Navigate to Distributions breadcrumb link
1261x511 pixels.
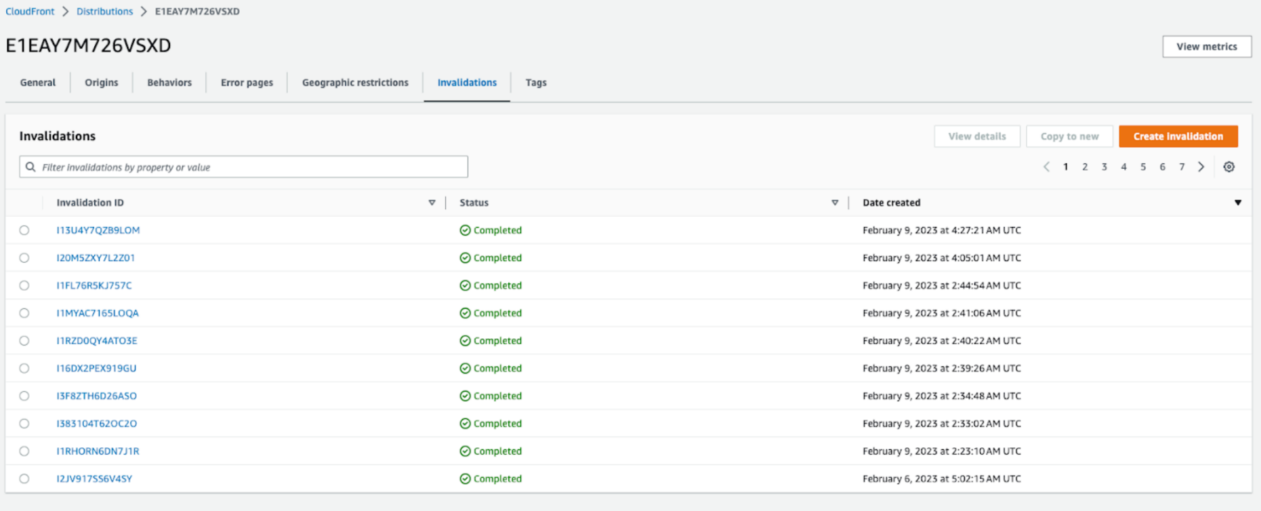(x=104, y=12)
